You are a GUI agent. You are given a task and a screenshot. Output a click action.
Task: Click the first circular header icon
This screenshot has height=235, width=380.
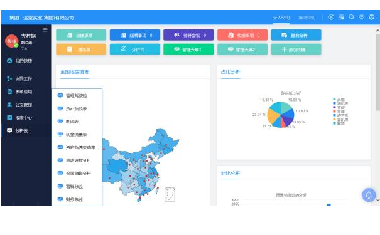331,17
